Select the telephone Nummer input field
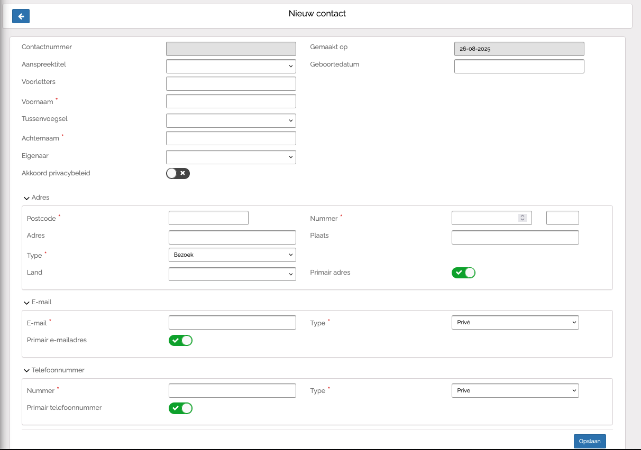 232,390
